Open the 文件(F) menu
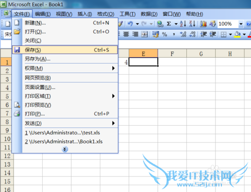 [x=22, y=14]
